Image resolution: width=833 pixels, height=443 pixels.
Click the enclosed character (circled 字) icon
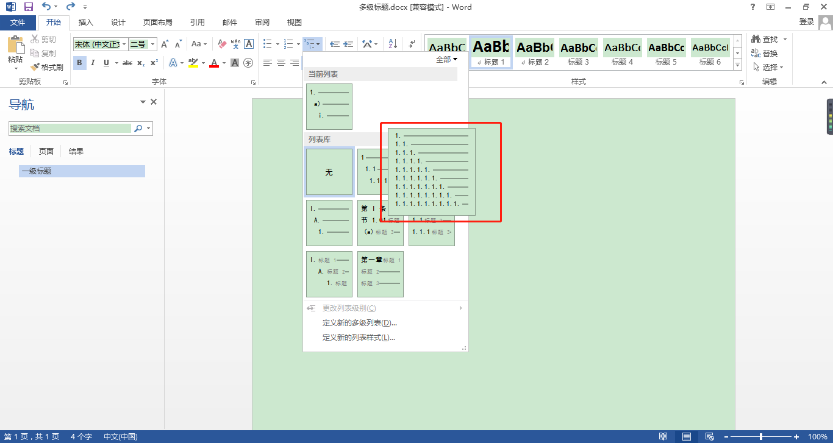coord(248,63)
